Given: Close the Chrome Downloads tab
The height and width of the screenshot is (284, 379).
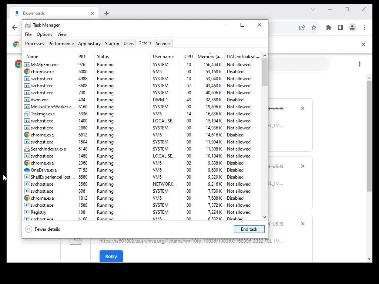Looking at the screenshot, I should 92,13.
